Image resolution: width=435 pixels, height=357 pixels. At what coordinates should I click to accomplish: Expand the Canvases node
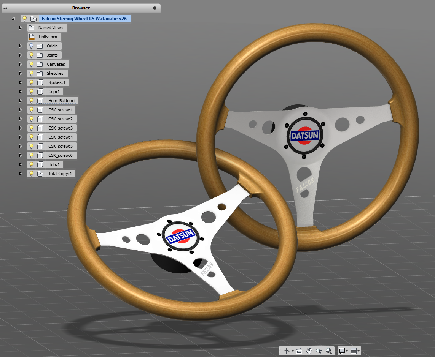pos(20,64)
